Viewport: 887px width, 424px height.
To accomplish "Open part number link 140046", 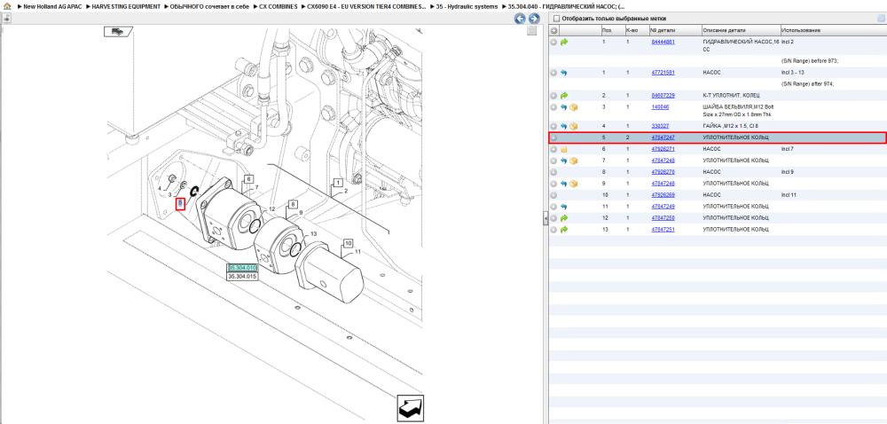I will tap(660, 106).
